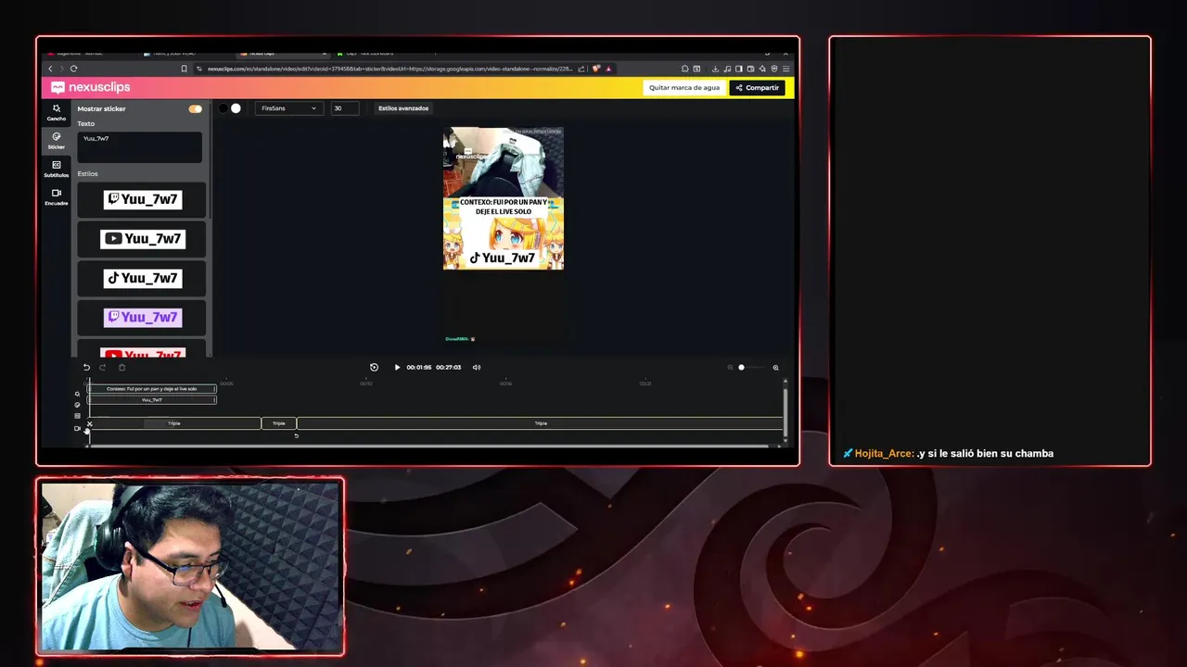Click the share icon in the address bar
Screen dimensions: 1187x667
[x=581, y=69]
